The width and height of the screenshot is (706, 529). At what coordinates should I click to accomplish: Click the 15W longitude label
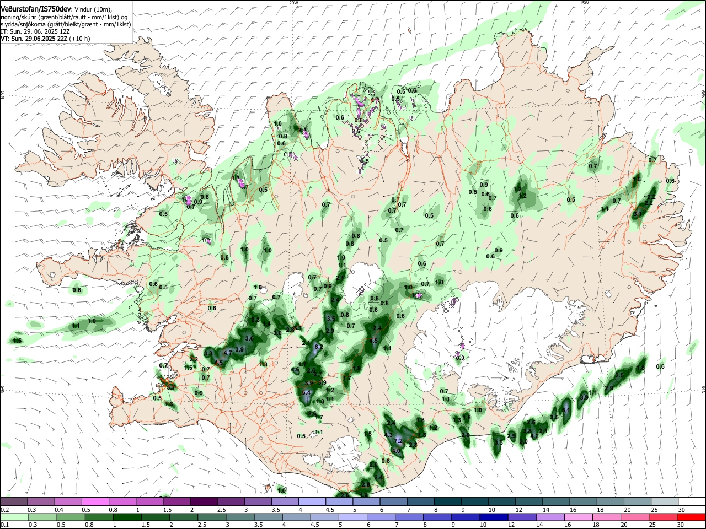click(x=584, y=3)
